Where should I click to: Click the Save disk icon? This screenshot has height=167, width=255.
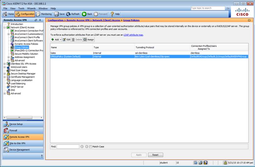56,14
